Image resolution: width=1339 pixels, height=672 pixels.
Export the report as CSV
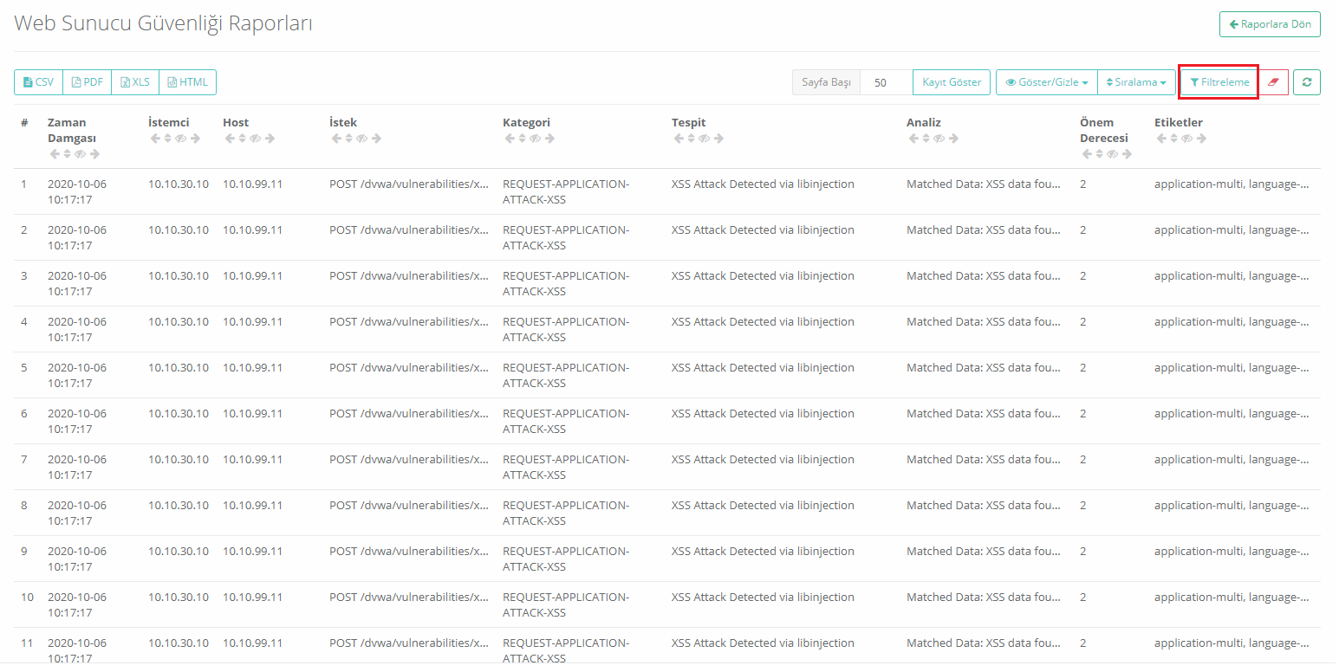[x=38, y=82]
